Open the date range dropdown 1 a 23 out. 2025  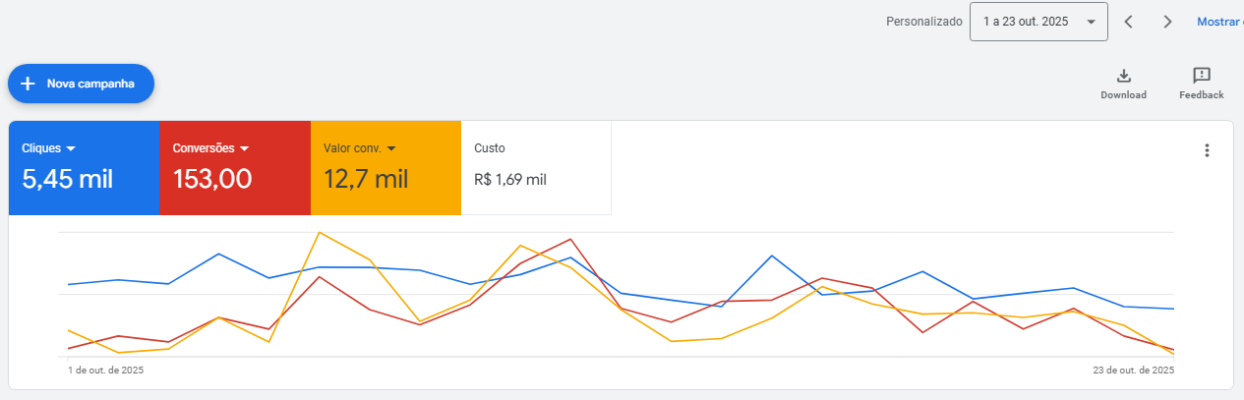(1038, 22)
